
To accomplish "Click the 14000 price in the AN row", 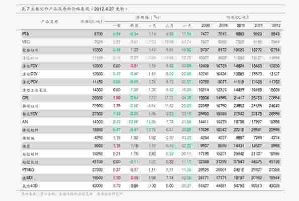I will [x=97, y=122].
